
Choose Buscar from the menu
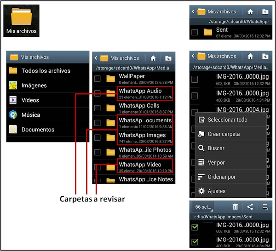click(x=231, y=148)
